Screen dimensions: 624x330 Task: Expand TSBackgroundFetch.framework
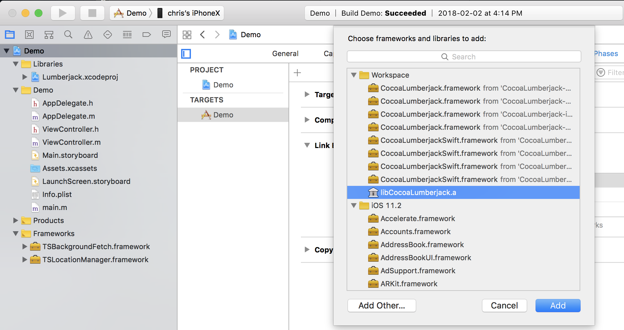(25, 247)
